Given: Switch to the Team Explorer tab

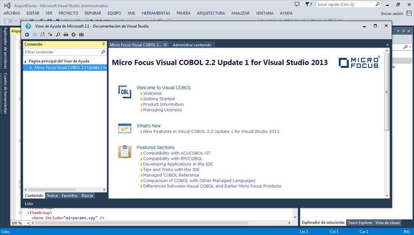Looking at the screenshot, I should pos(360,222).
